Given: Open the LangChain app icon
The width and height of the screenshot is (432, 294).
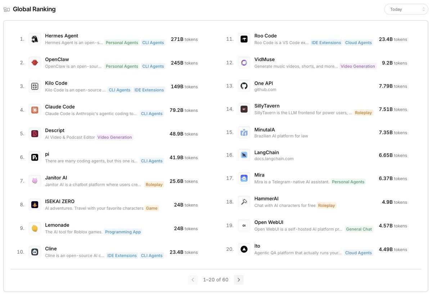Looking at the screenshot, I should [244, 155].
